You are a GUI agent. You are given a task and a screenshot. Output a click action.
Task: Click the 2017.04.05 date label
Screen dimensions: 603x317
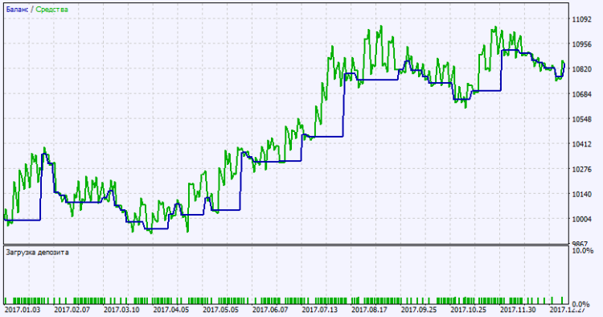pos(170,310)
